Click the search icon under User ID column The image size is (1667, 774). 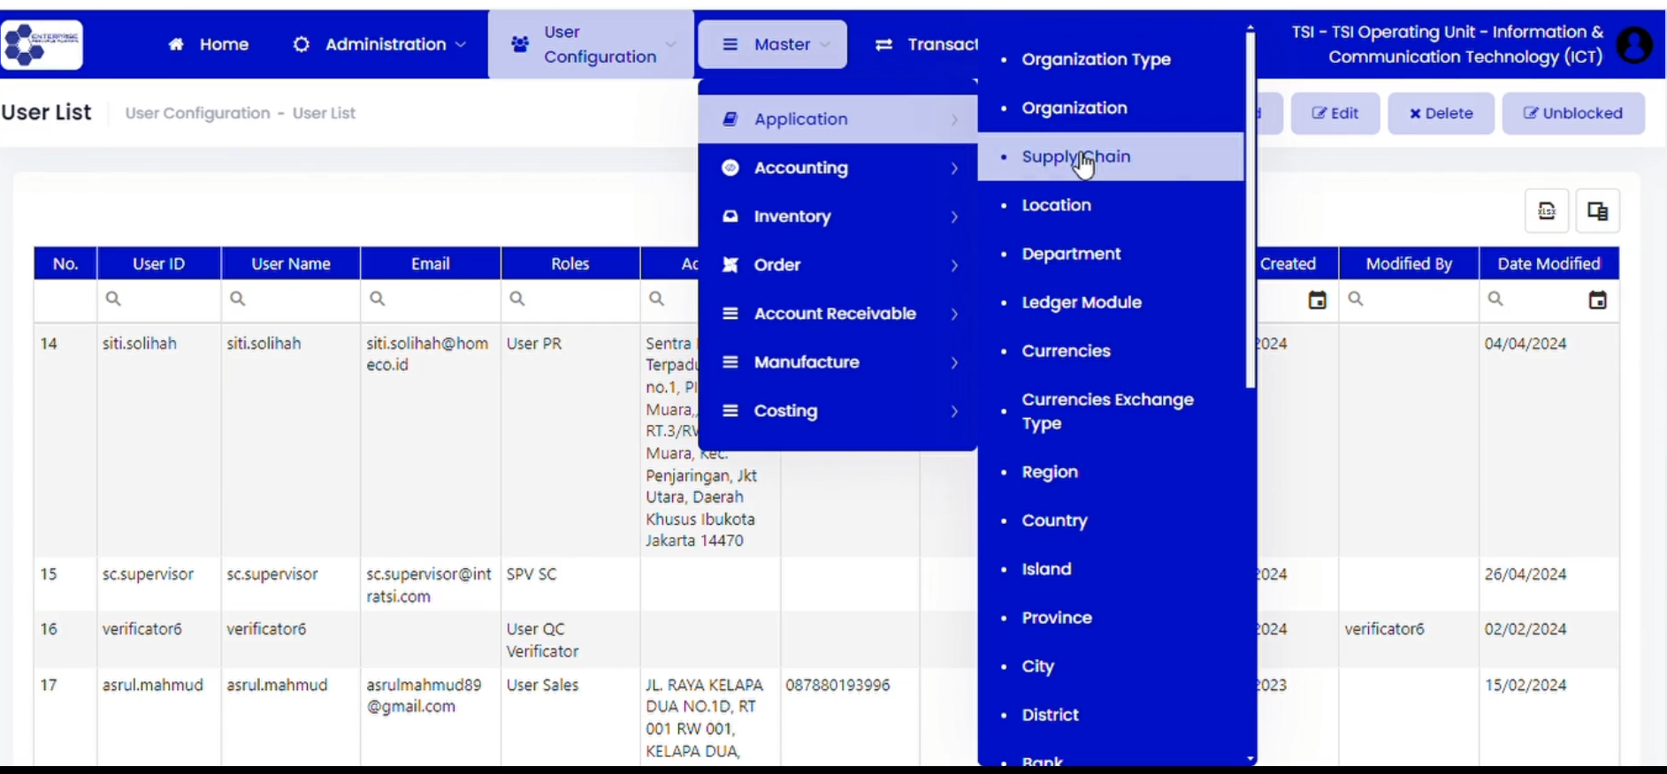pos(113,299)
